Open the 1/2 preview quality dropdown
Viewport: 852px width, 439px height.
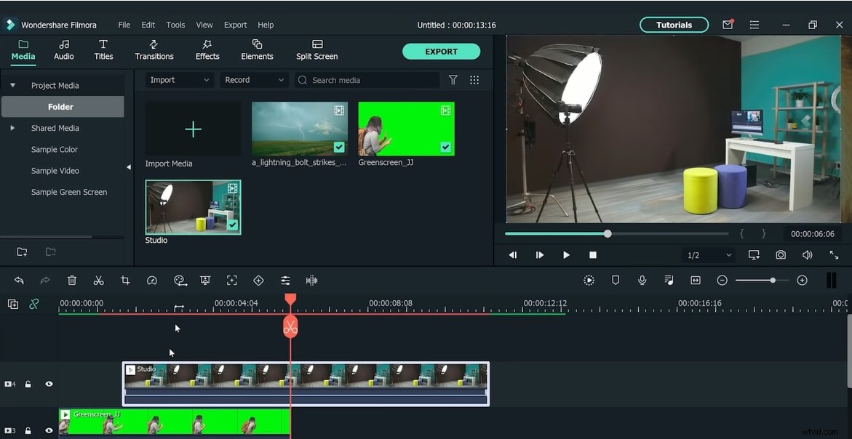click(x=709, y=255)
